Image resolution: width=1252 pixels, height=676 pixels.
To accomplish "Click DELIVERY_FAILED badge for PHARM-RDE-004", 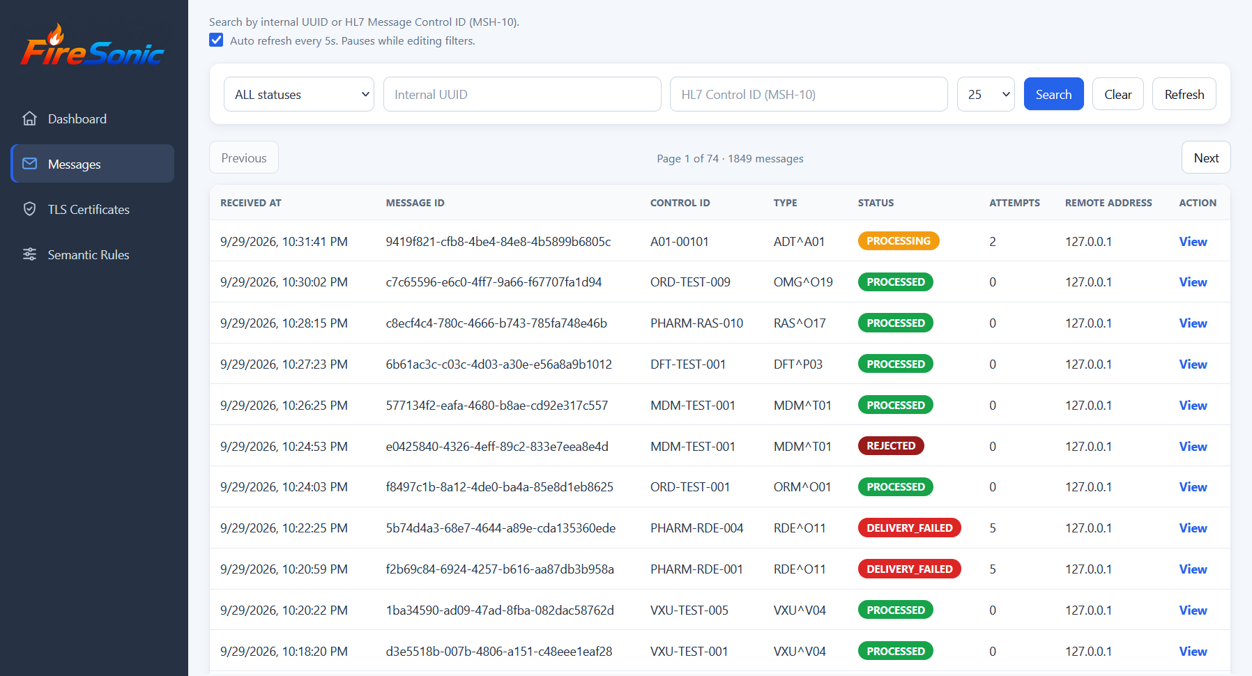I will [x=910, y=528].
